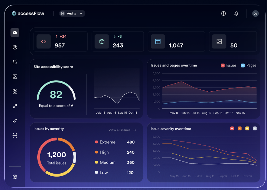Click the -3 change indicator

tap(118, 36)
